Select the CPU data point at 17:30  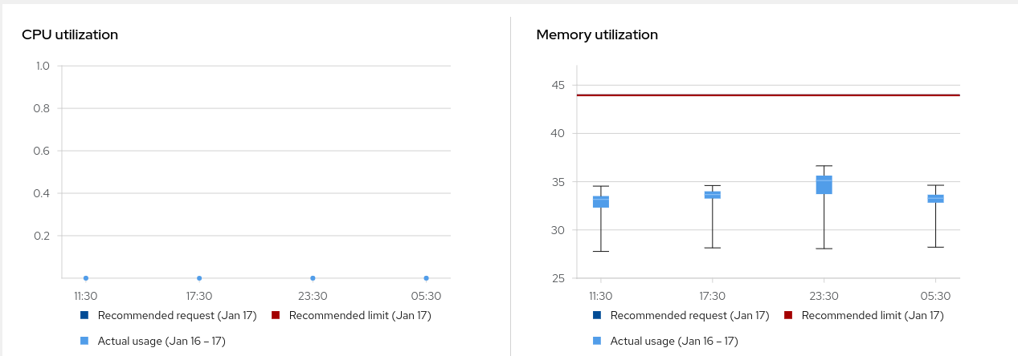(x=199, y=278)
